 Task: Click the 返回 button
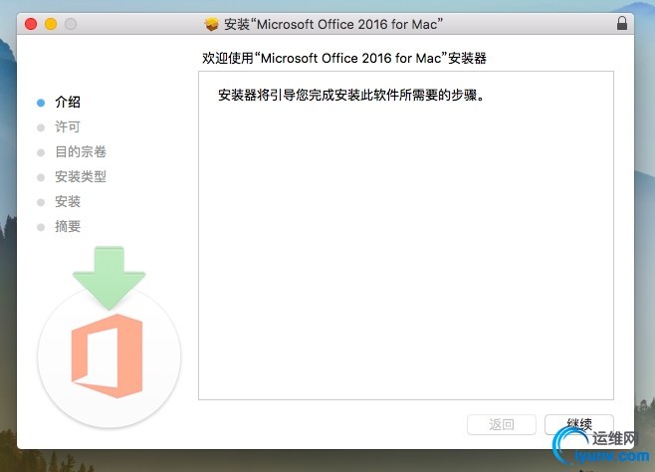(x=502, y=425)
